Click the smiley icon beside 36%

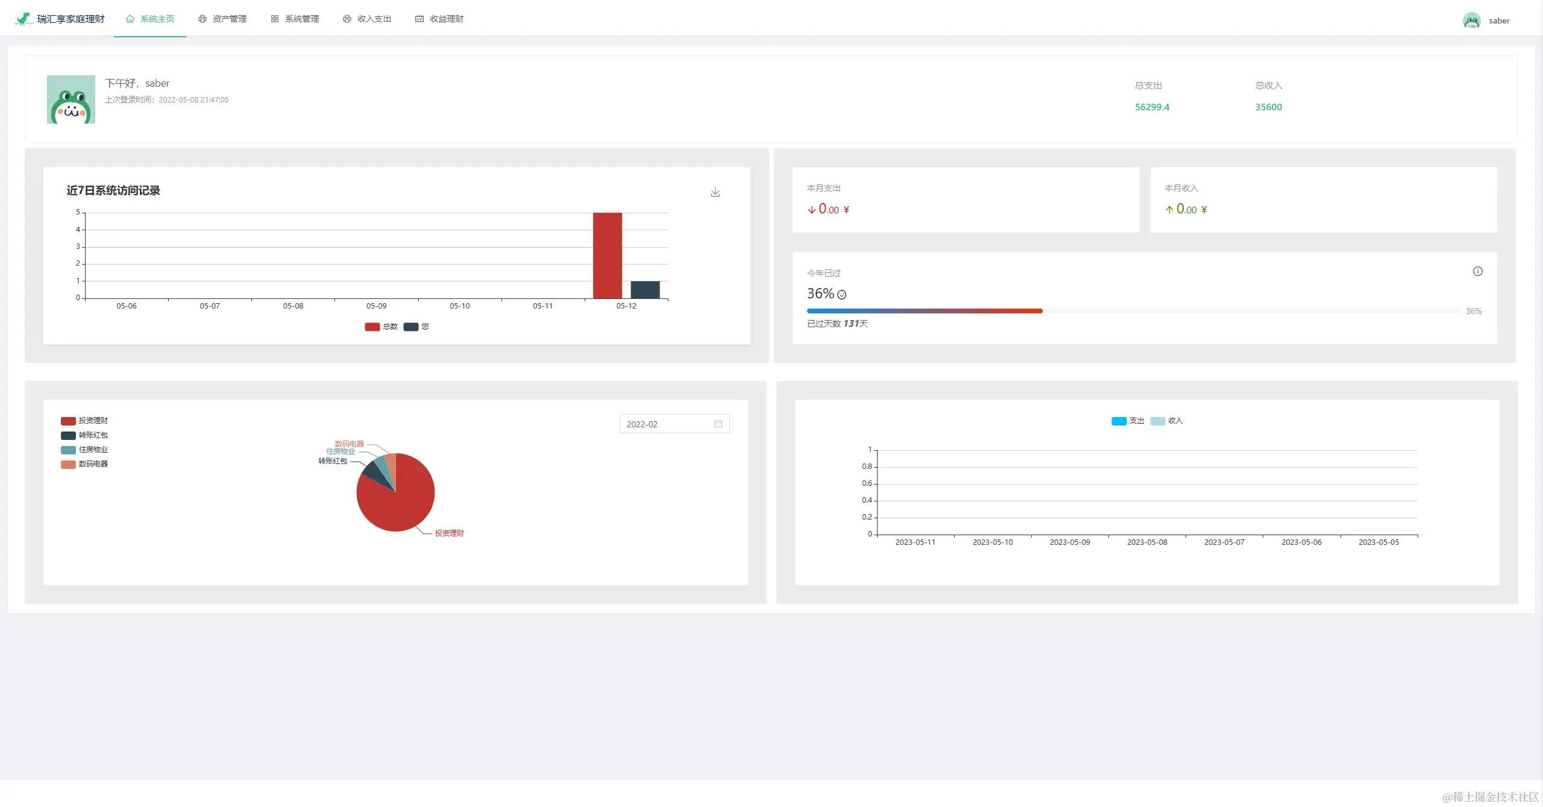point(841,295)
